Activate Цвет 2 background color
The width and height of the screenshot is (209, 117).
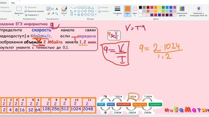tap(135, 11)
